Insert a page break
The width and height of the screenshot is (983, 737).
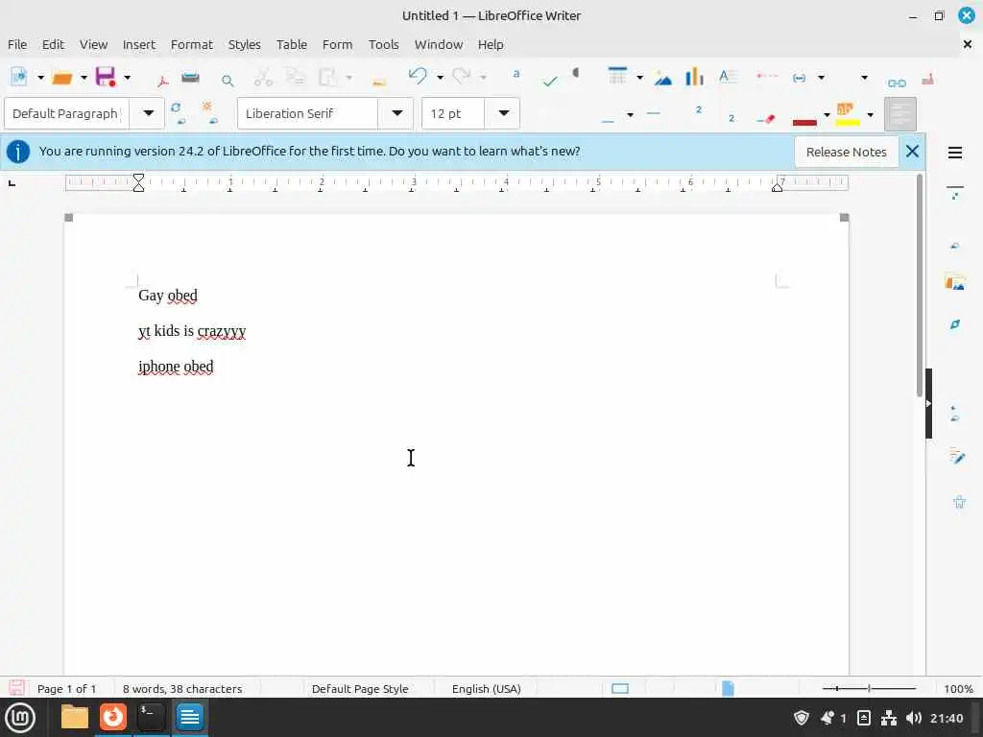[766, 76]
